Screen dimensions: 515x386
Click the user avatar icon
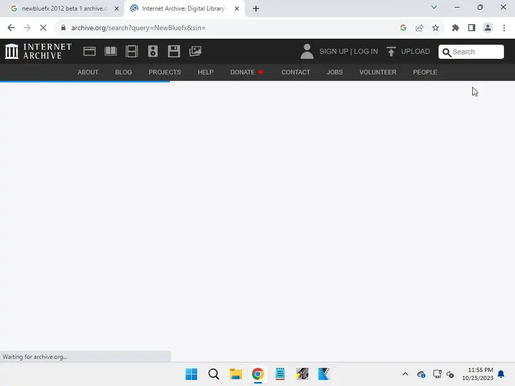307,52
